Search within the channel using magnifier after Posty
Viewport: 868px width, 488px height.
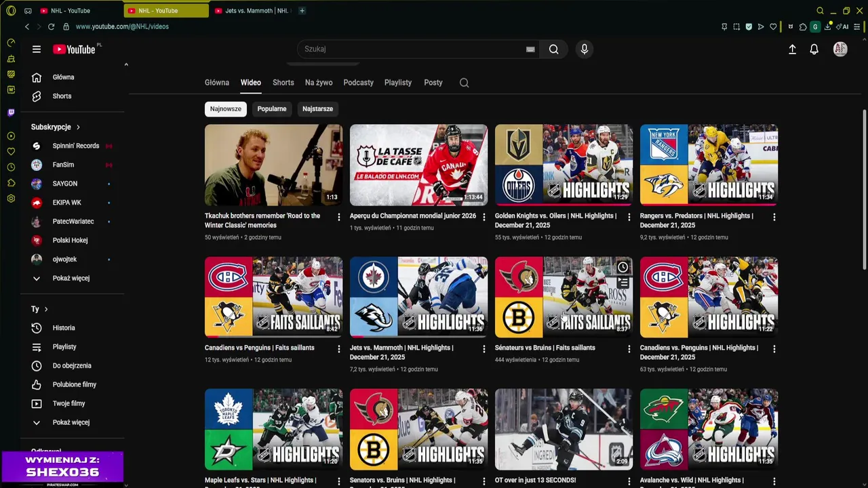pyautogui.click(x=464, y=83)
